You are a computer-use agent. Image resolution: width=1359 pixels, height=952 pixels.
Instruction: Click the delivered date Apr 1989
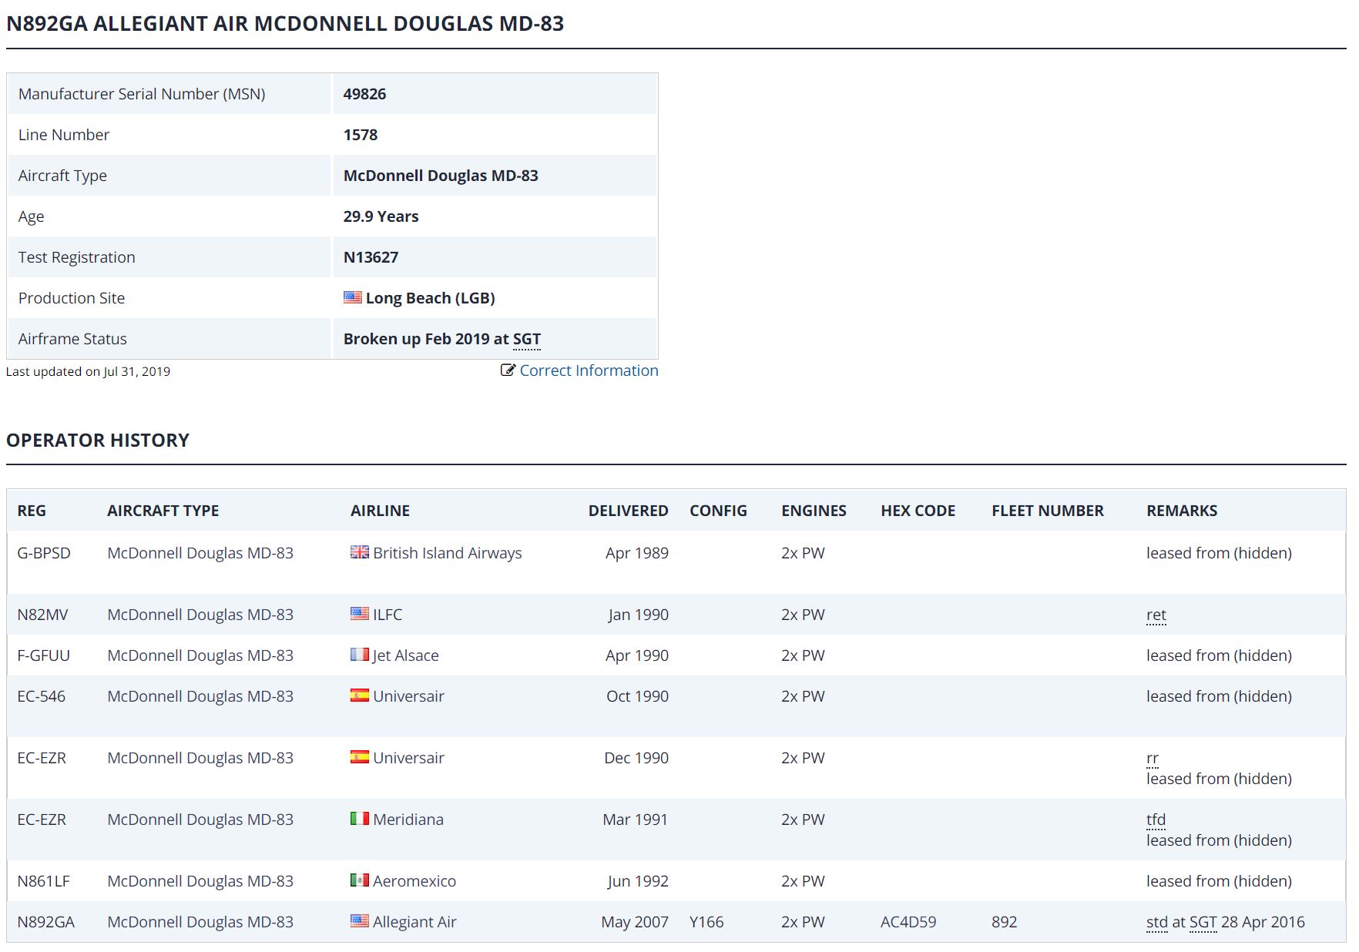pyautogui.click(x=637, y=553)
